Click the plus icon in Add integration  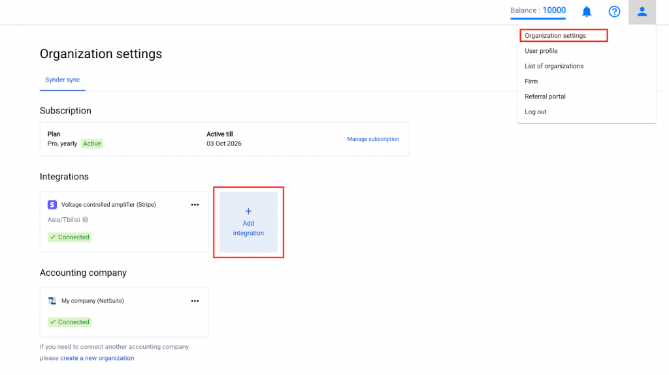tap(248, 211)
